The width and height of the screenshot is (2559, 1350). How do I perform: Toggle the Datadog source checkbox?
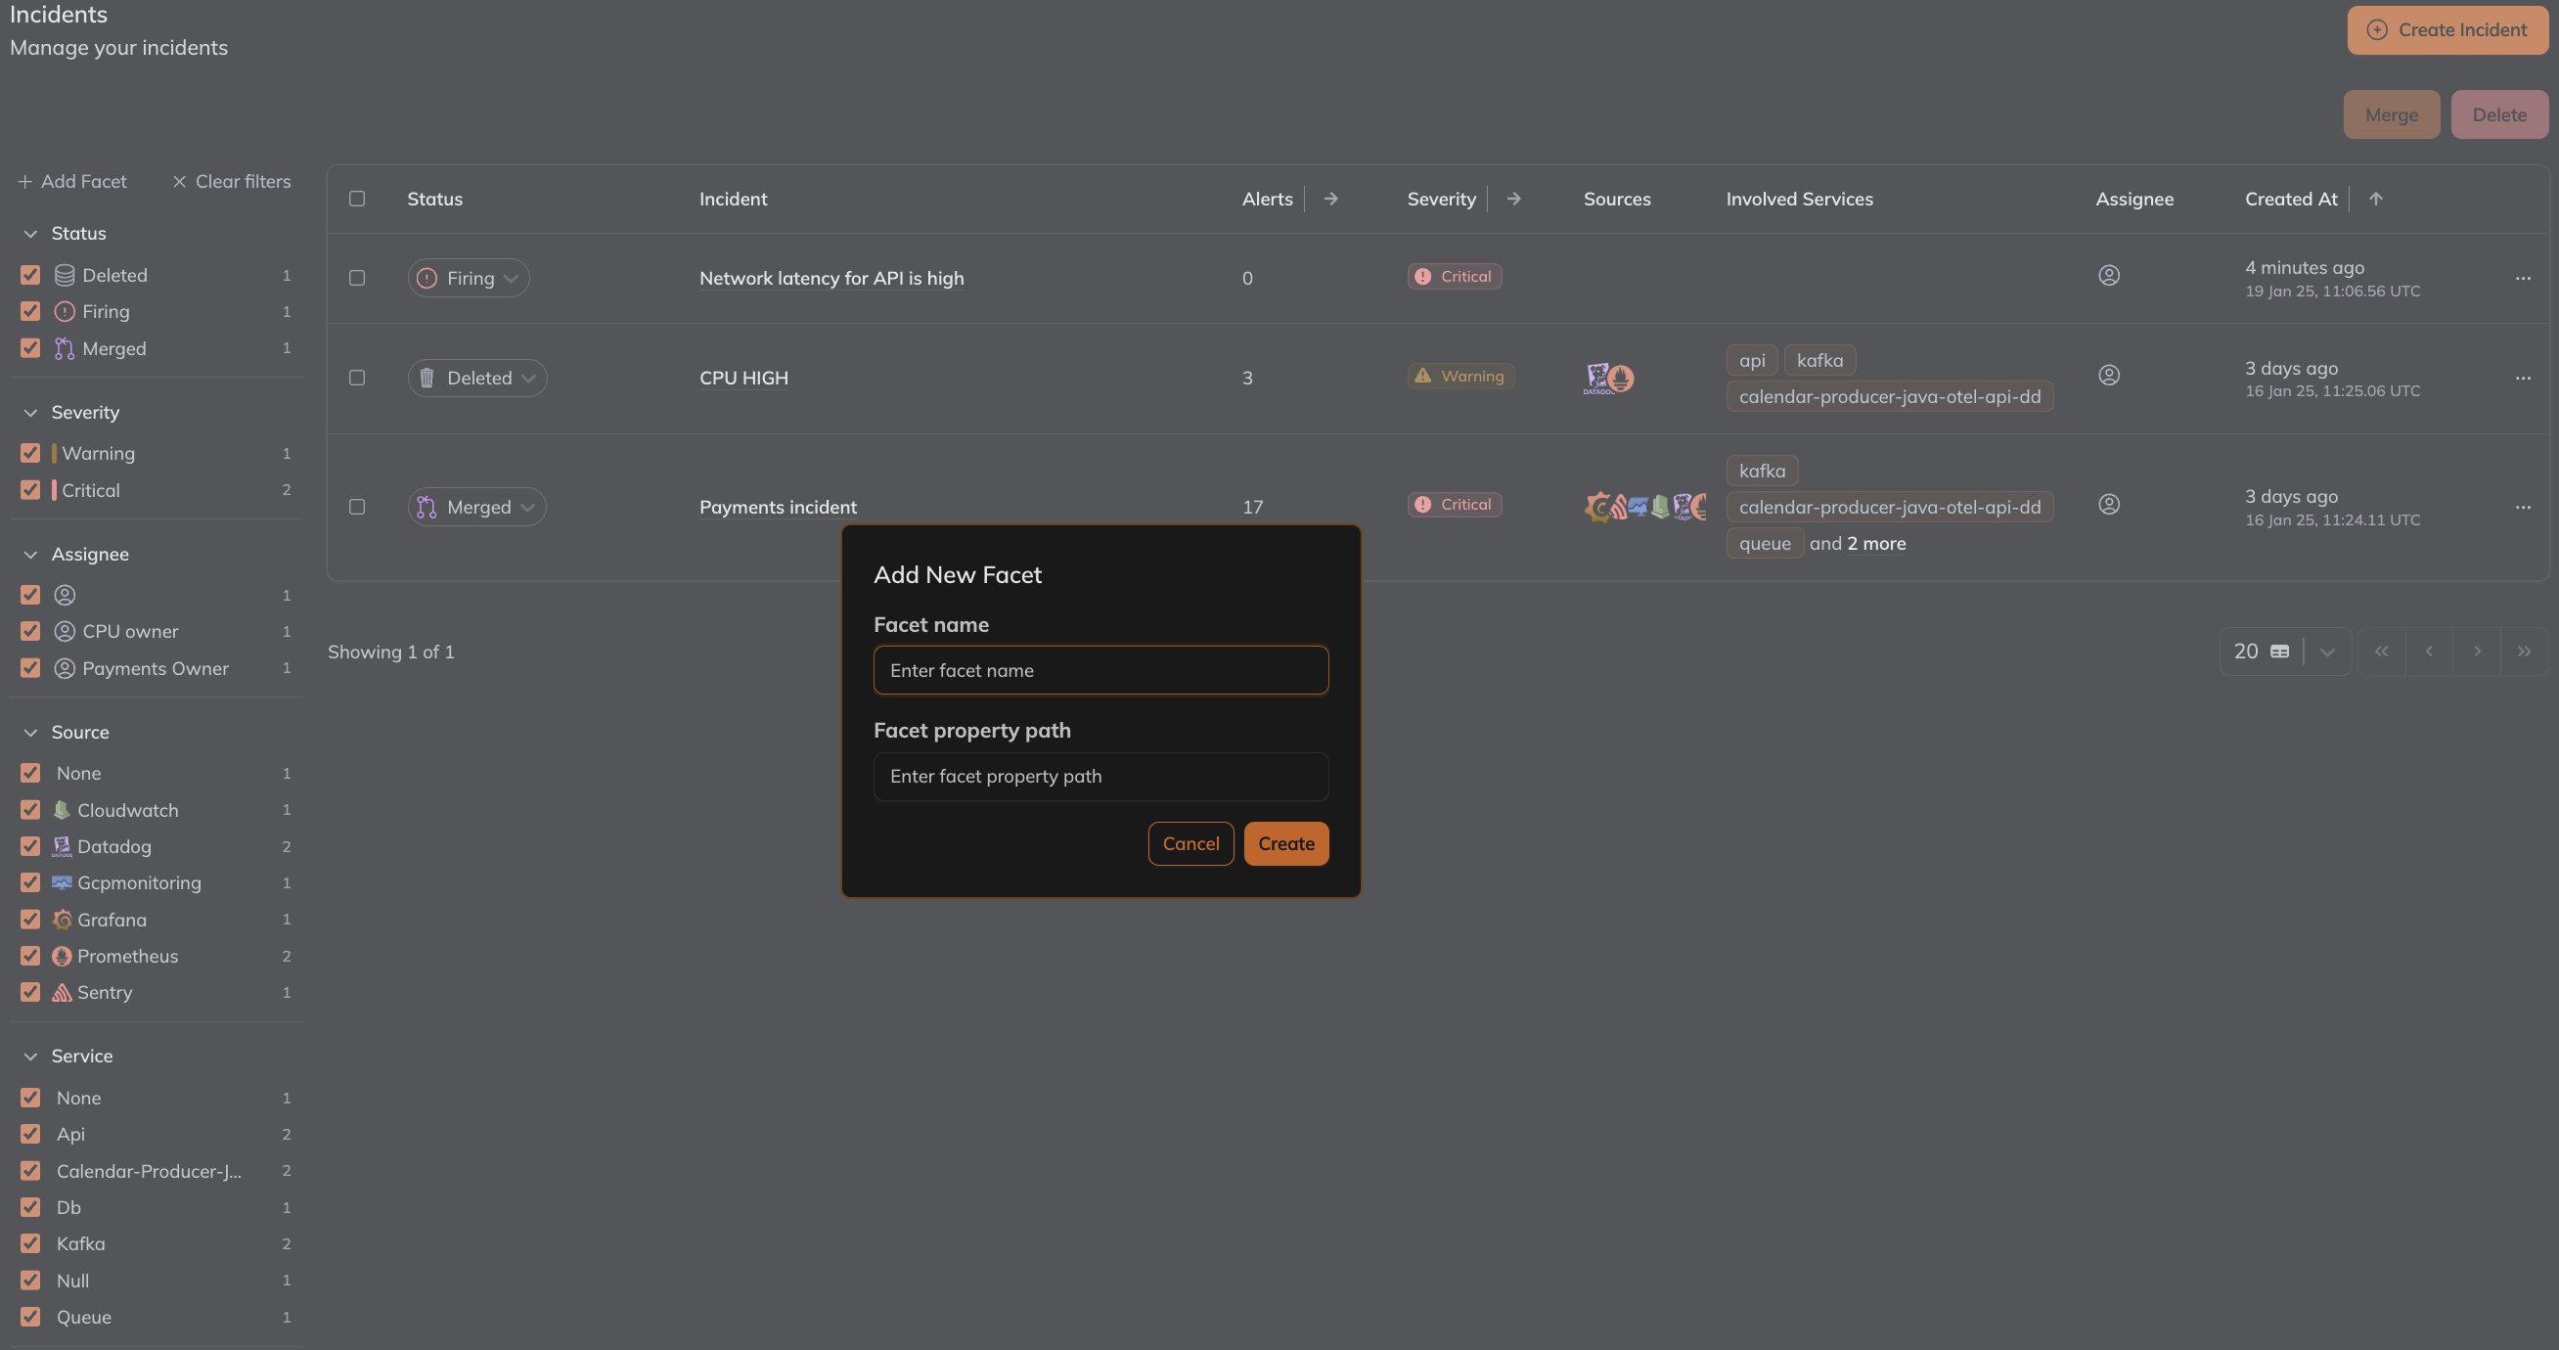pyautogui.click(x=30, y=846)
